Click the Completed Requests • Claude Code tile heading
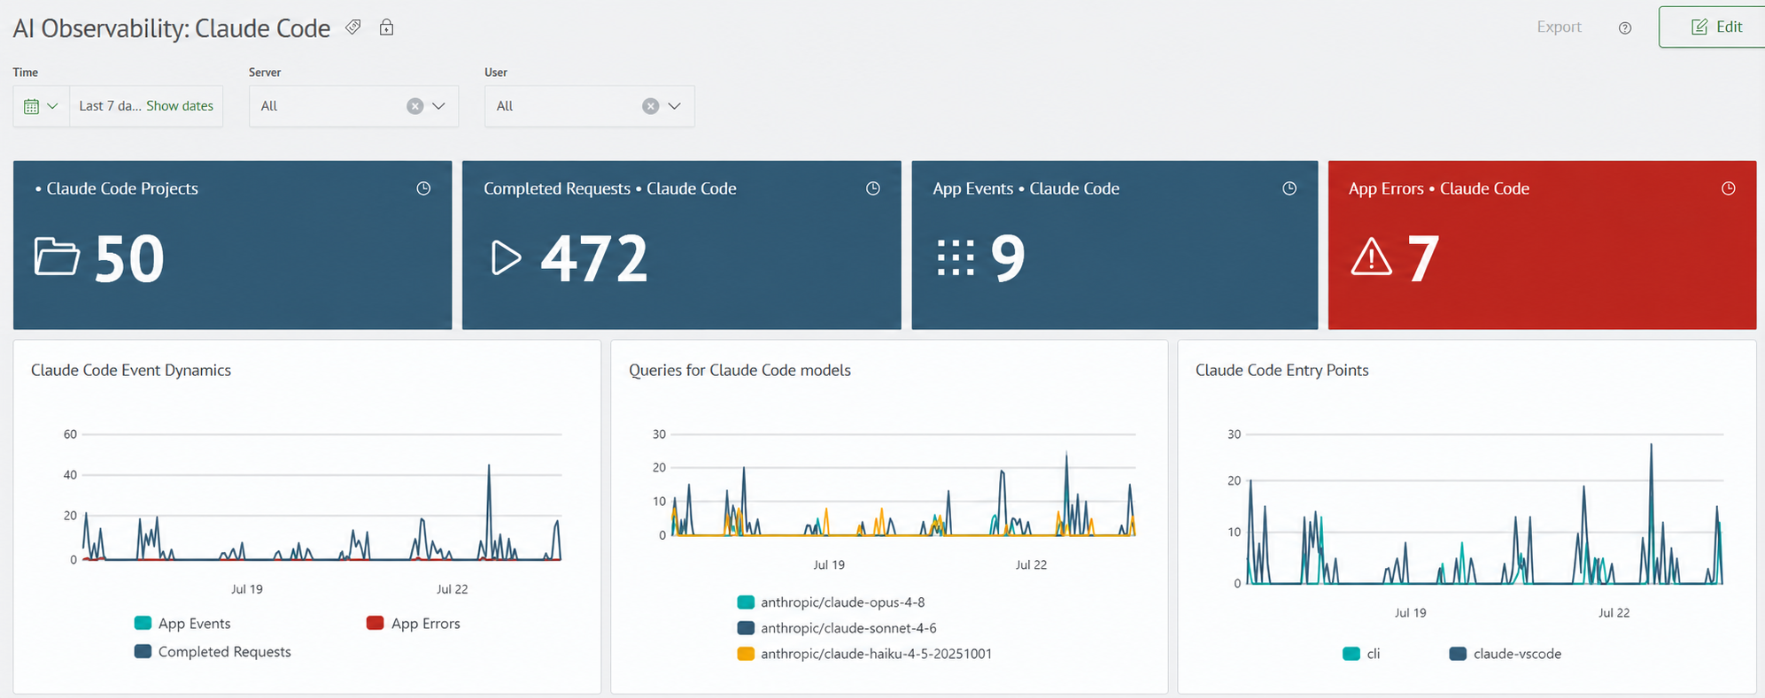 [610, 188]
